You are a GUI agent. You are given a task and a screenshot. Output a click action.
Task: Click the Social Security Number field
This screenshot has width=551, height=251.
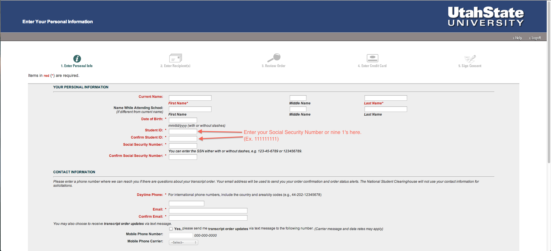[x=183, y=146]
